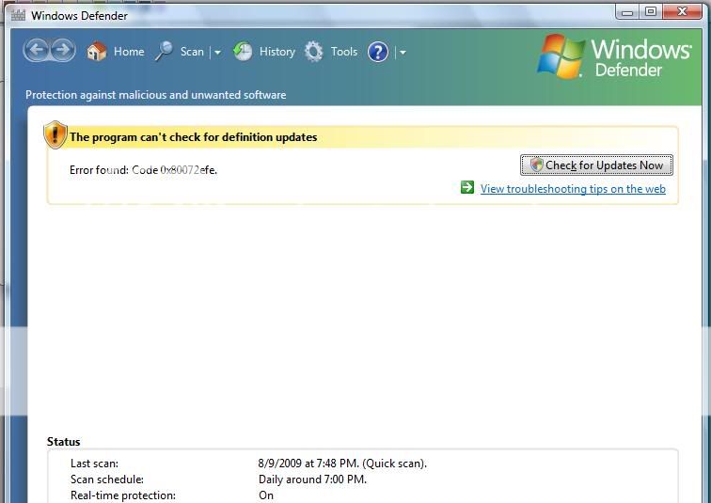The width and height of the screenshot is (711, 503).
Task: Click the Tools gear icon
Action: [314, 52]
